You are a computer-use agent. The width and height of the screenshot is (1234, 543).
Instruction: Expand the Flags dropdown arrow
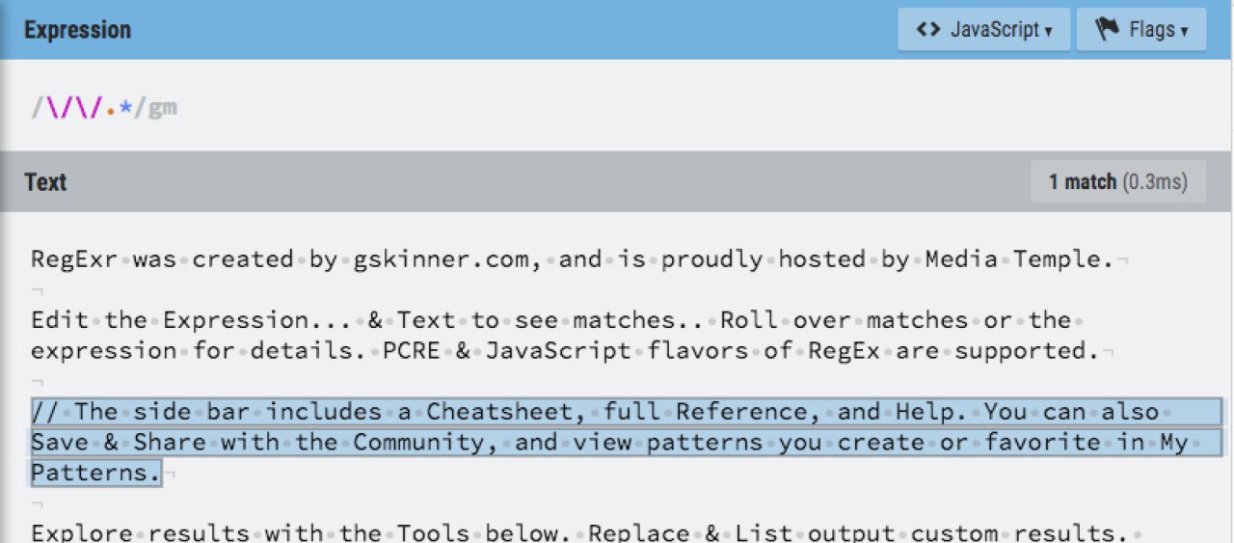1184,32
